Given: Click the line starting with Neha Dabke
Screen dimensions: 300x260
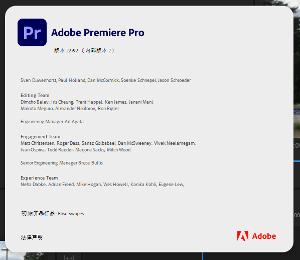Looking at the screenshot, I should (102, 184).
